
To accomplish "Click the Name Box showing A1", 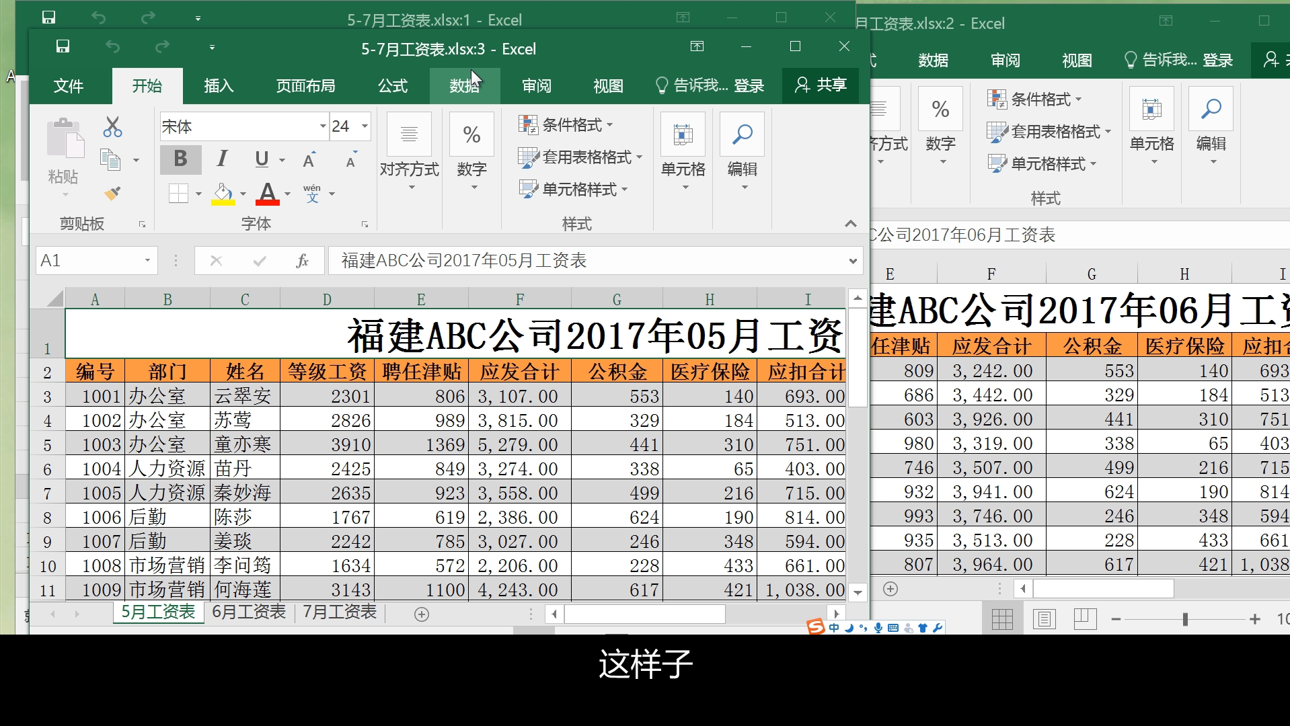I will 97,260.
